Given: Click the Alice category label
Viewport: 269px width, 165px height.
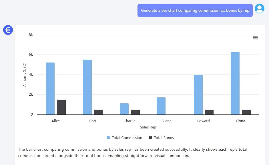Looking at the screenshot, I should pyautogui.click(x=55, y=121).
